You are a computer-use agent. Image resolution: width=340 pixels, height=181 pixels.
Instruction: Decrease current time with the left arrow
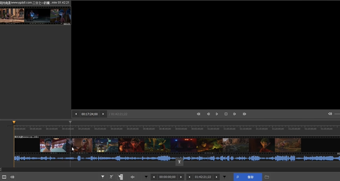click(76, 114)
